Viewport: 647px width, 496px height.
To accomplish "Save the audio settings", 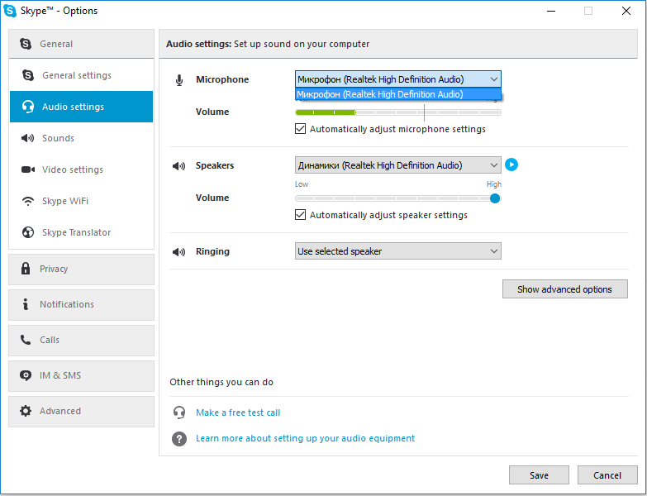I will [x=539, y=475].
